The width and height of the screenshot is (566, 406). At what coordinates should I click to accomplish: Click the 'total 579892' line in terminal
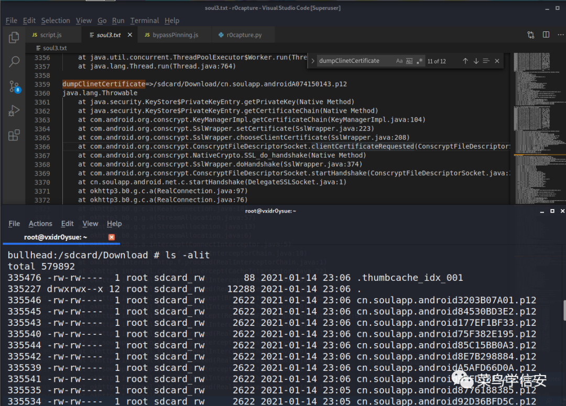pyautogui.click(x=41, y=266)
